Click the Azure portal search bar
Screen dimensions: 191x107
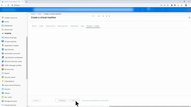pos(84,10)
